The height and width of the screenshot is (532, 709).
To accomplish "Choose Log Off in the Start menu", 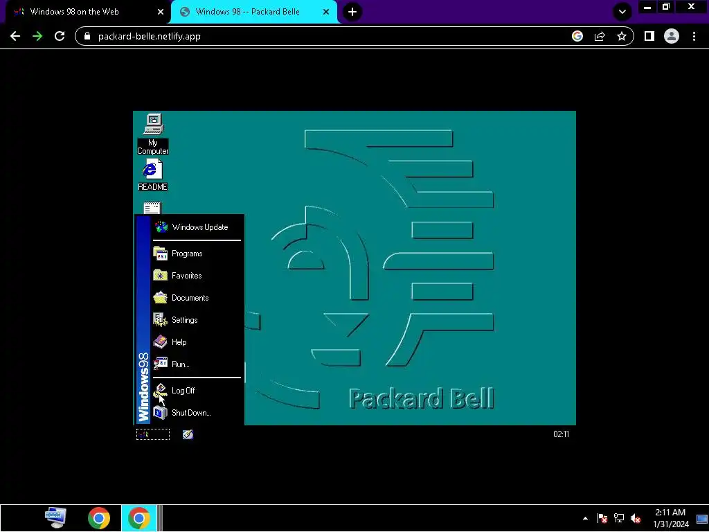I will tap(197, 391).
